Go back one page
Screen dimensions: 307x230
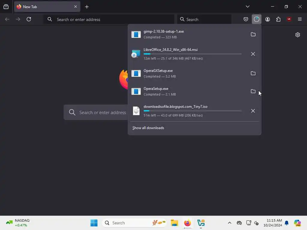7,19
